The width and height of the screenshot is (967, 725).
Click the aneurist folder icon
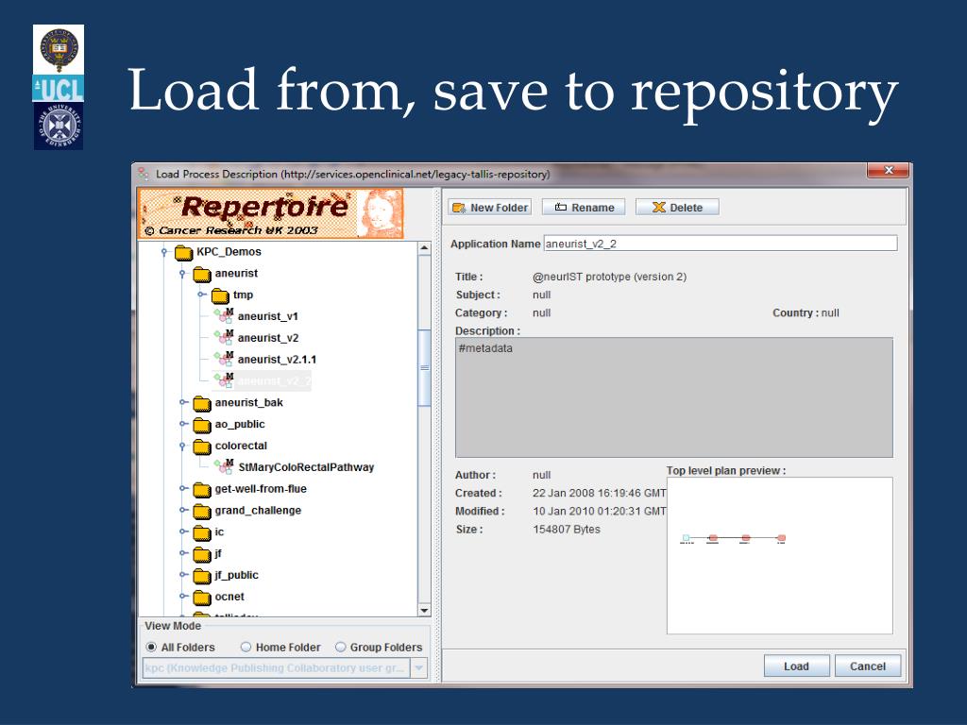pyautogui.click(x=202, y=274)
